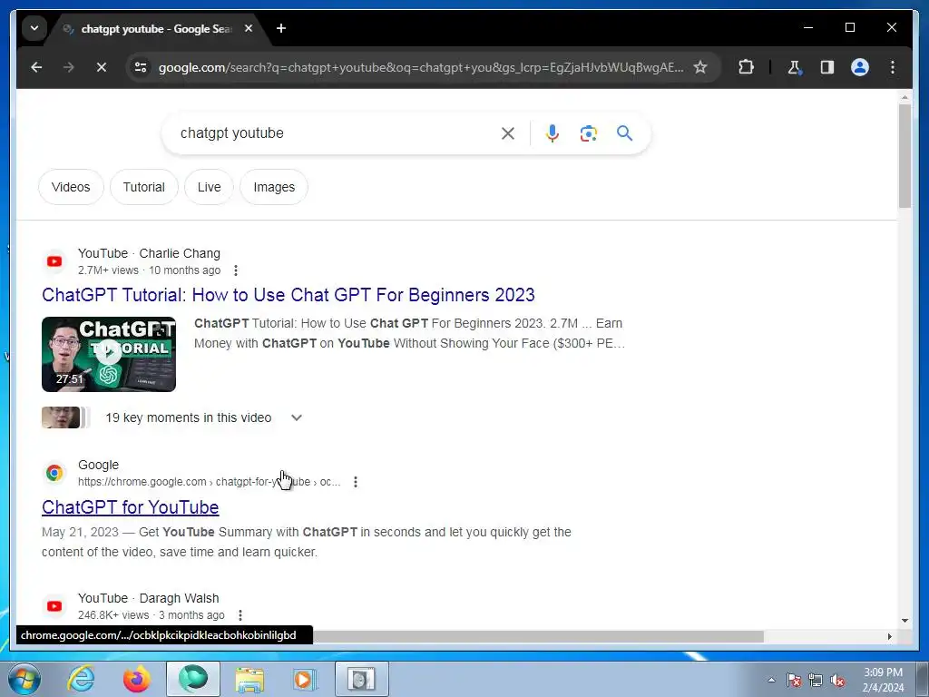
Task: Open Chrome Labs flask icon
Action: [794, 67]
